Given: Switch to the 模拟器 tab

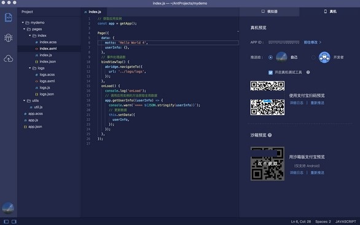Looking at the screenshot, I should click(x=270, y=12).
